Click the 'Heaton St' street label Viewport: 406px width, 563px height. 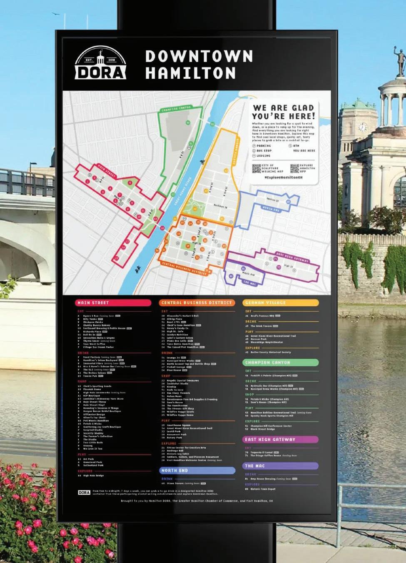(x=273, y=200)
